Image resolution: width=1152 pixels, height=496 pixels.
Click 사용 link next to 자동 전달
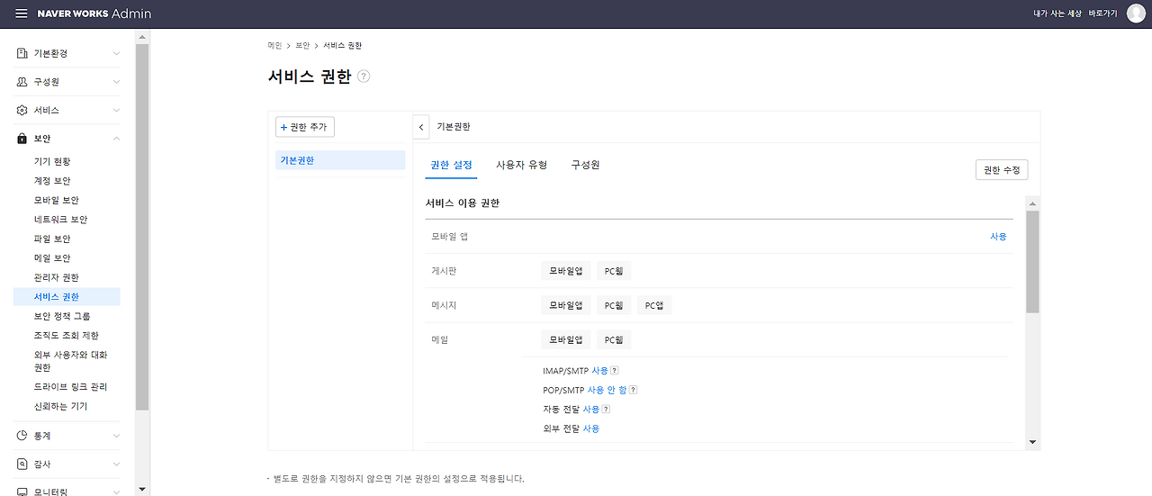(590, 410)
